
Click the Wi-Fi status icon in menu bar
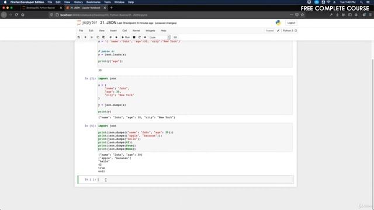(328, 2)
